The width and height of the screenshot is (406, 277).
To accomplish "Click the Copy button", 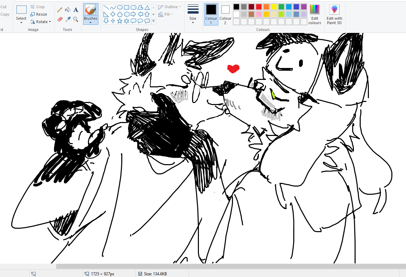I will 5,14.
